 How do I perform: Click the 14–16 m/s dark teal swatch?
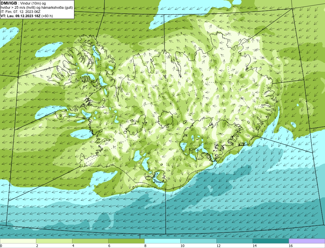(270, 241)
